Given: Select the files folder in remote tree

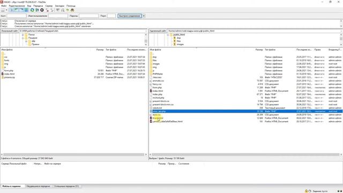Looking at the screenshot, I should pos(178,41).
